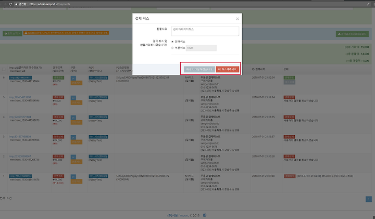Toggle the select-all checkbox in the table header
Viewport: 375px width, 219px height.
click(4, 69)
